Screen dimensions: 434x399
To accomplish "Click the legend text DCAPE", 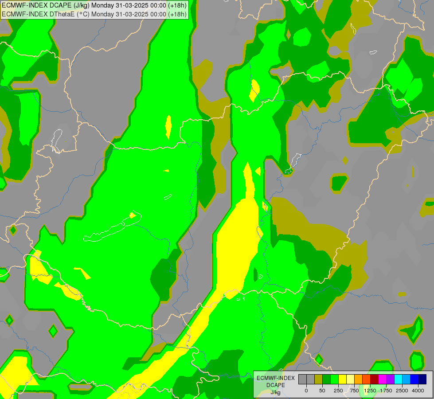I will point(276,385).
